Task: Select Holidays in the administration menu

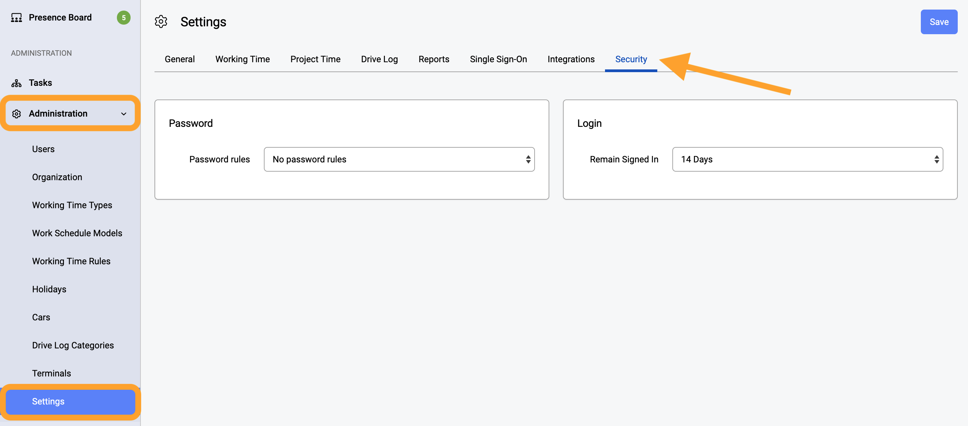Action: click(49, 290)
